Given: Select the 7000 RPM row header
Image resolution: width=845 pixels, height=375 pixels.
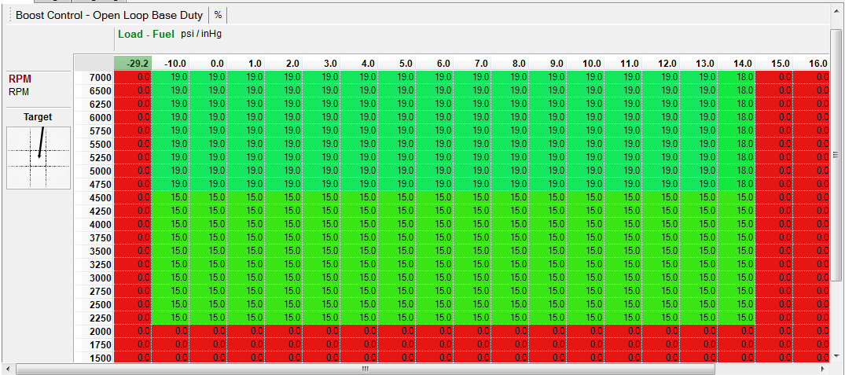Looking at the screenshot, I should click(x=94, y=77).
